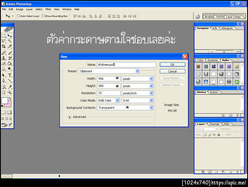Viewport: 248px width, 187px height.
Task: Click the Name input field
Action: coord(126,64)
